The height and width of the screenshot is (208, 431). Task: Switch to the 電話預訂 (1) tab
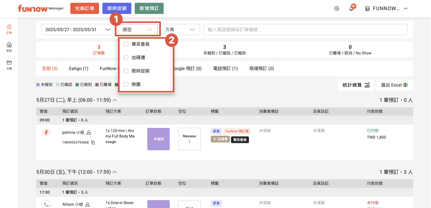pyautogui.click(x=225, y=68)
